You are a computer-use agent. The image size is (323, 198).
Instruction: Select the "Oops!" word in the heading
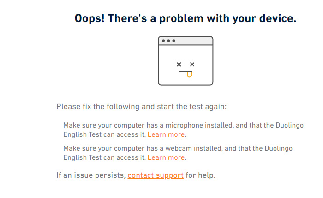click(x=90, y=18)
